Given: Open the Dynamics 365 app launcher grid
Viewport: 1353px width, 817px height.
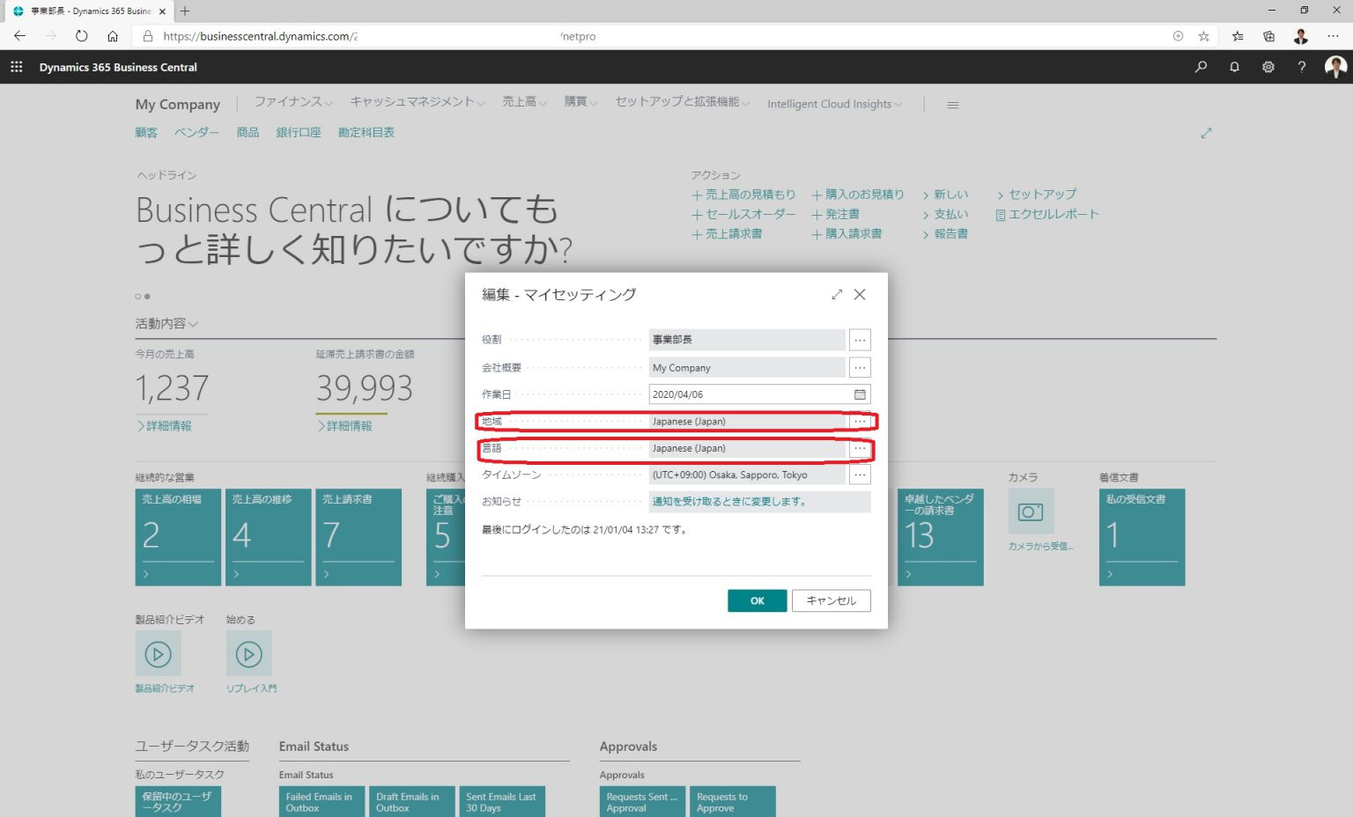Looking at the screenshot, I should [16, 67].
